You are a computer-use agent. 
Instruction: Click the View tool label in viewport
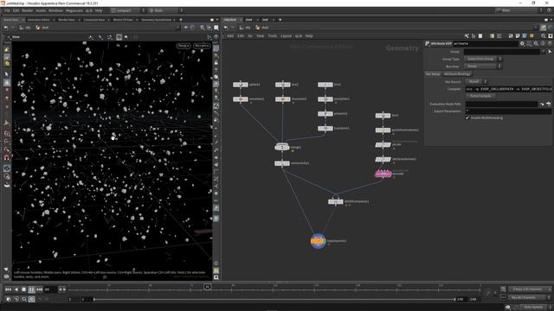pos(16,37)
